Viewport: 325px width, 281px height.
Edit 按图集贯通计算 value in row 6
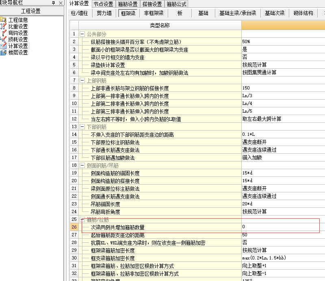(x=283, y=73)
